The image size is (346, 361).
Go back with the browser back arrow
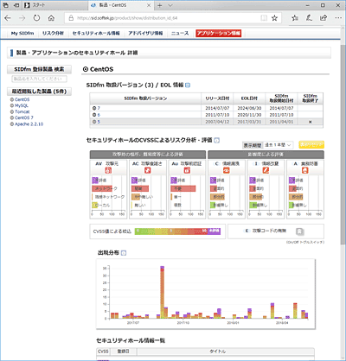[8, 18]
